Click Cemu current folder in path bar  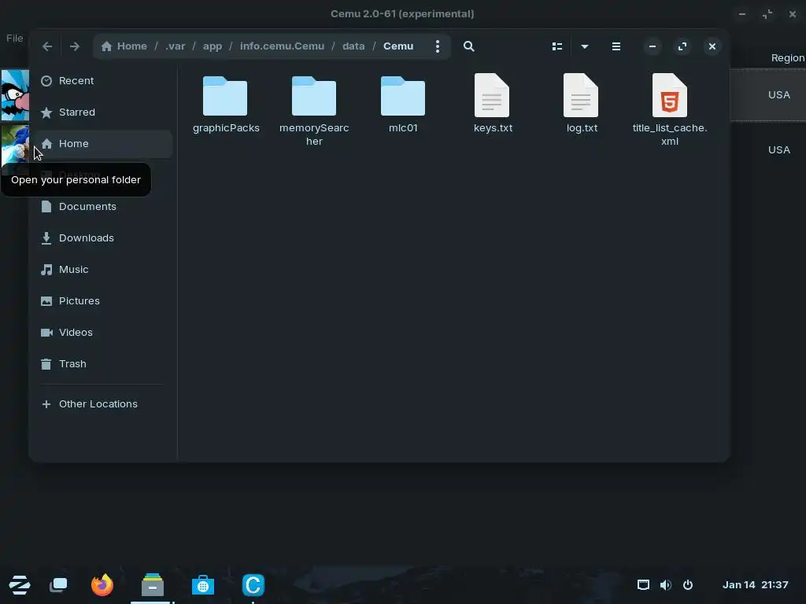point(398,46)
